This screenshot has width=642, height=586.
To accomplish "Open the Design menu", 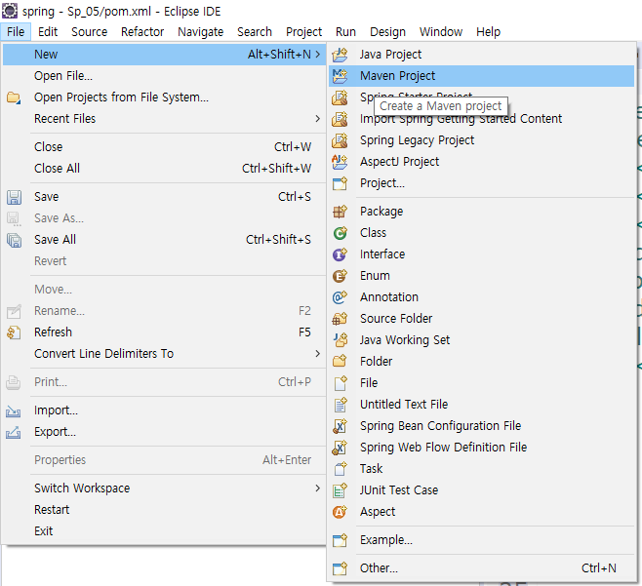I will [x=387, y=32].
